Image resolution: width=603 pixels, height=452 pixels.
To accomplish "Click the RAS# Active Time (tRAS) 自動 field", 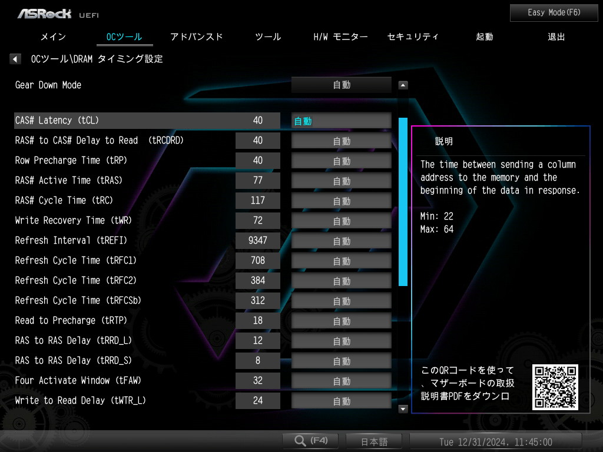I will [342, 181].
